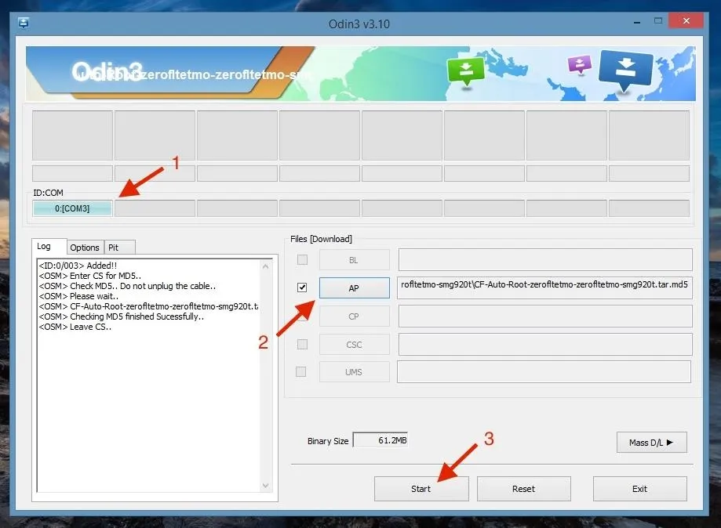The width and height of the screenshot is (721, 528).
Task: Maximize the Odin3 window
Action: point(658,20)
